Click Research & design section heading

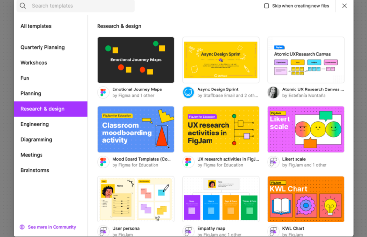[119, 26]
